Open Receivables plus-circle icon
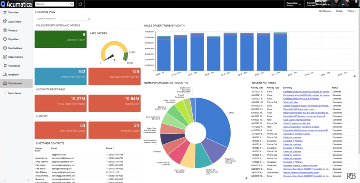 5,48
